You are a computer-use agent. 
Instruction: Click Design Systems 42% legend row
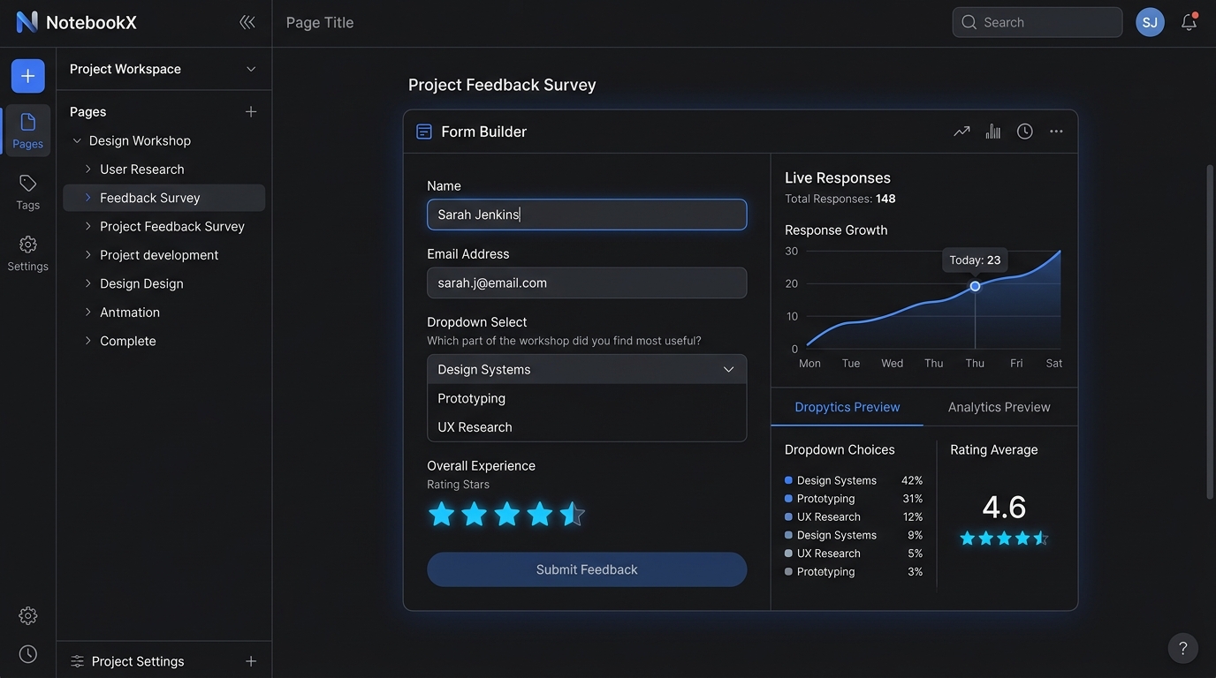tap(854, 480)
